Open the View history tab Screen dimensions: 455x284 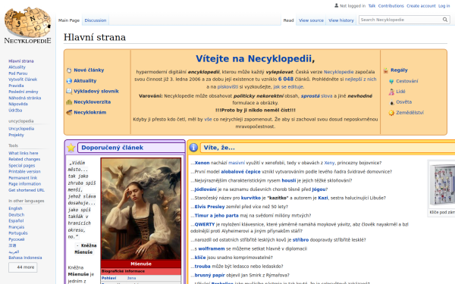(341, 20)
